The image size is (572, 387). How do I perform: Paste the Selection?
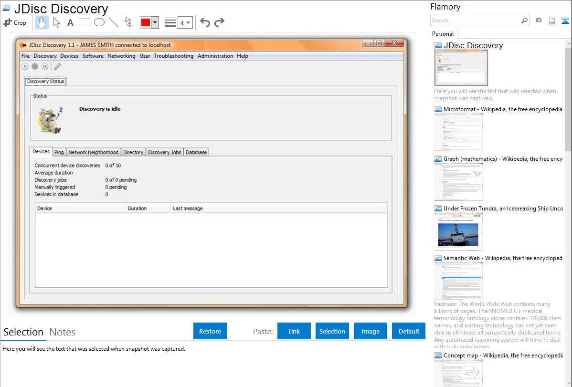pyautogui.click(x=332, y=331)
